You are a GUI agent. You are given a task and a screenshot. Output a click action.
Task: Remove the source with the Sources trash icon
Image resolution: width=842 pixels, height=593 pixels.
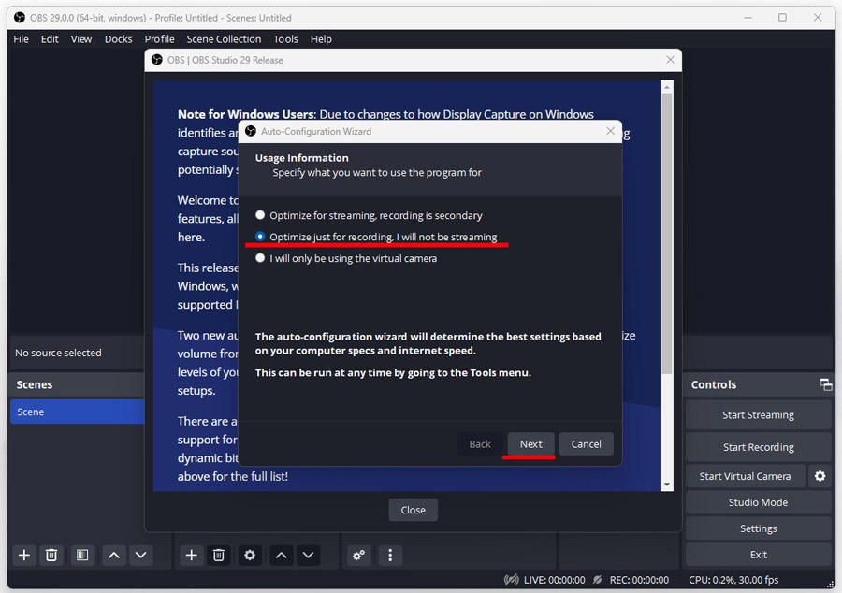click(219, 555)
